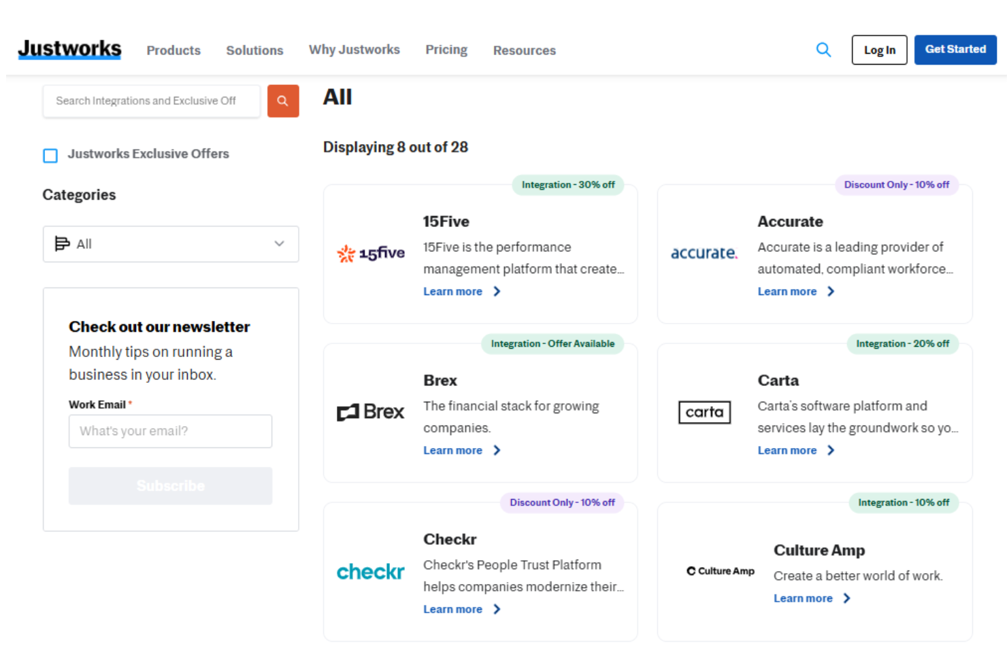Screen dimensions: 1007x671
Task: Click the Get Started button
Action: [x=955, y=50]
